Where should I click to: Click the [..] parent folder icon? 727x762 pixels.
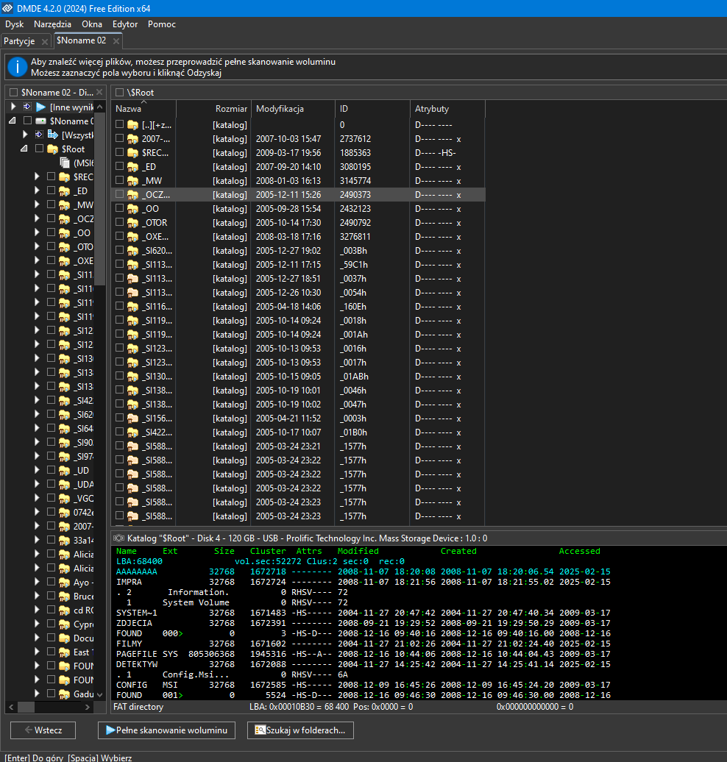coord(132,125)
